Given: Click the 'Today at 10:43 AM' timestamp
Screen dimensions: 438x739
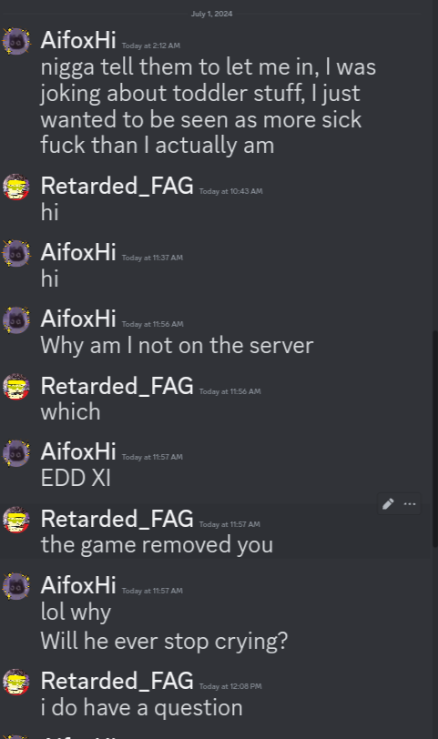Looking at the screenshot, I should point(231,191).
